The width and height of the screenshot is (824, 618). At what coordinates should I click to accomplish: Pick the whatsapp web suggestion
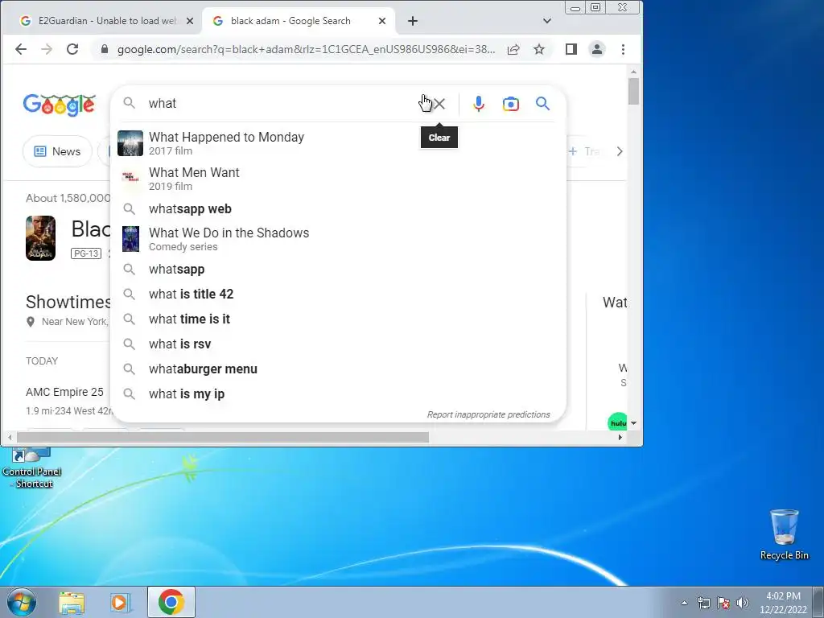pos(339,208)
